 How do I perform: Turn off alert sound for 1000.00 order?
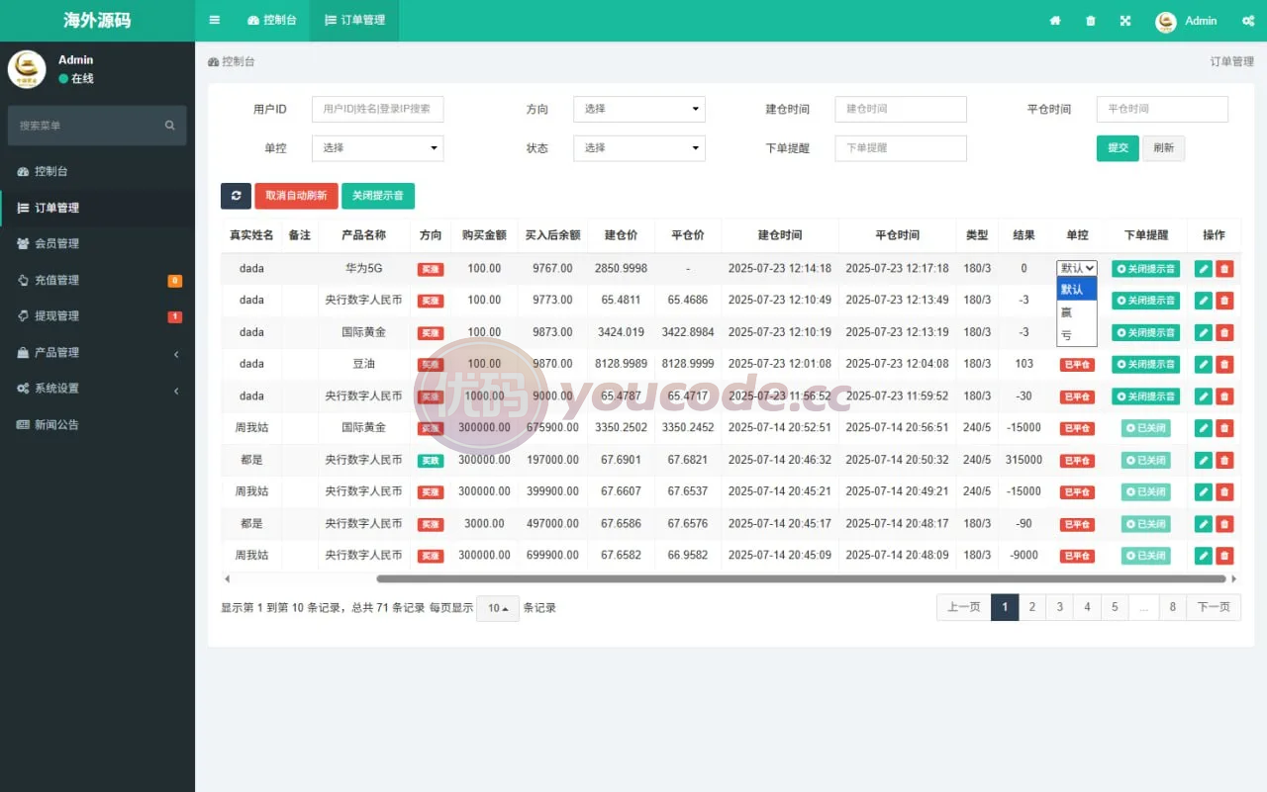(x=1145, y=396)
